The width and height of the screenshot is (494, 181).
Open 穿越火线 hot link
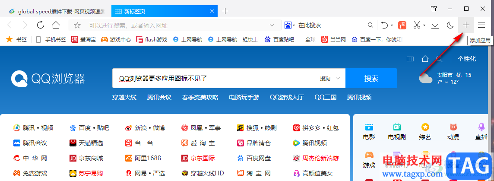pos(124,98)
